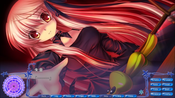Toggle Auto mode
This screenshot has width=175, height=98.
pos(94,96)
